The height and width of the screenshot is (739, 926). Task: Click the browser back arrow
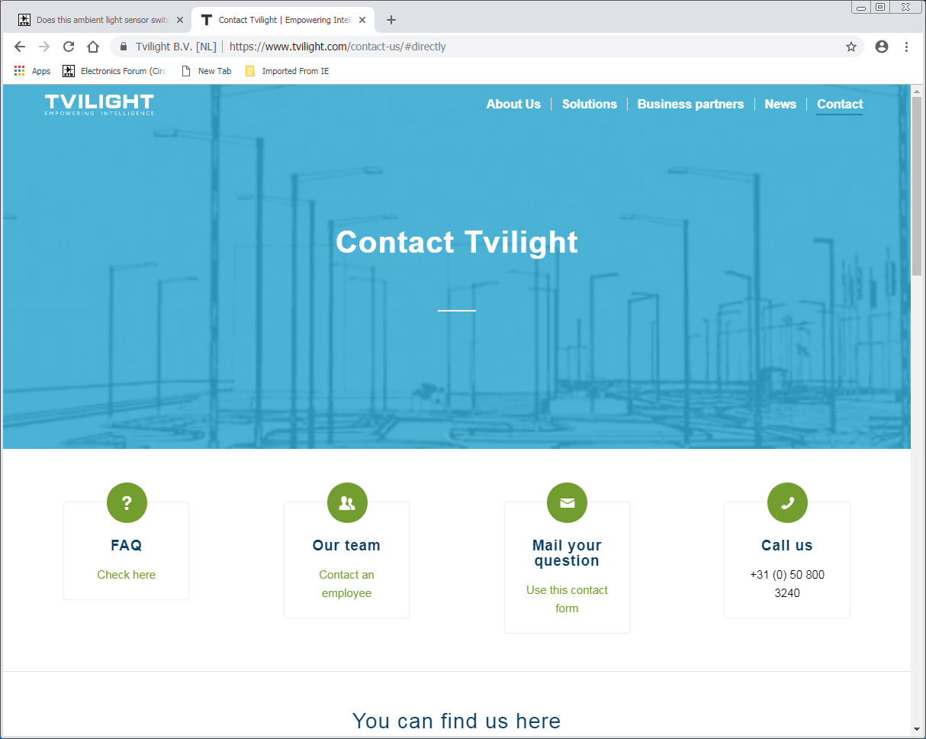coord(20,47)
